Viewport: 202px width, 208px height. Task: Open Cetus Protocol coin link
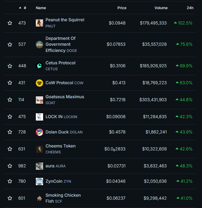pos(60,66)
